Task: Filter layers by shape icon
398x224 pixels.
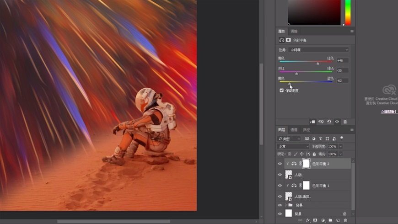Action: click(x=327, y=139)
